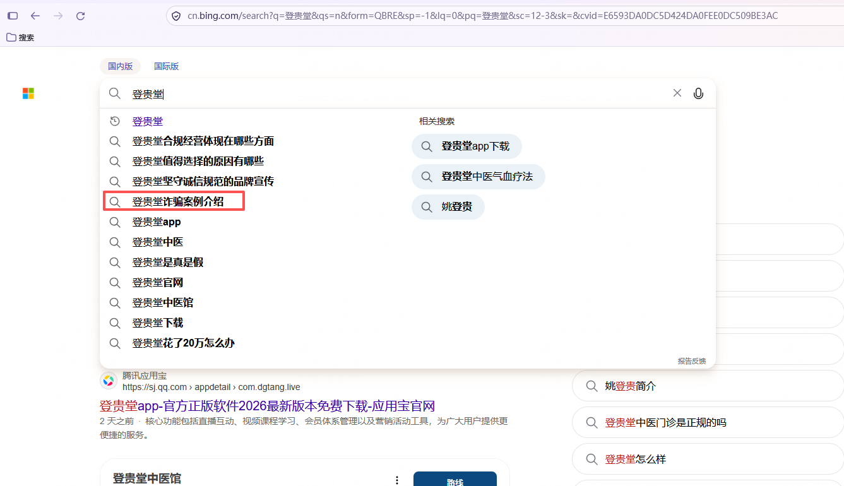Image resolution: width=844 pixels, height=486 pixels.
Task: Click 报告反馈 feedback link
Action: click(692, 361)
